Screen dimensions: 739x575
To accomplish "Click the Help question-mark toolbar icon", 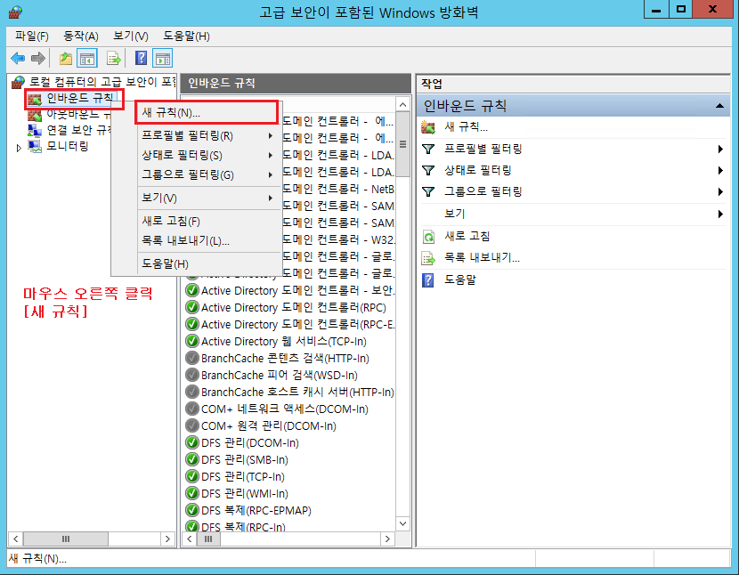I will (x=141, y=59).
